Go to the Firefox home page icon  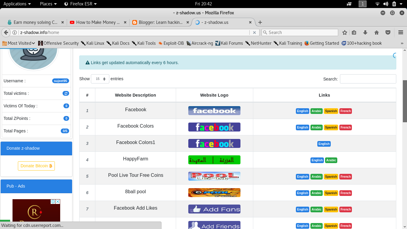tap(377, 33)
